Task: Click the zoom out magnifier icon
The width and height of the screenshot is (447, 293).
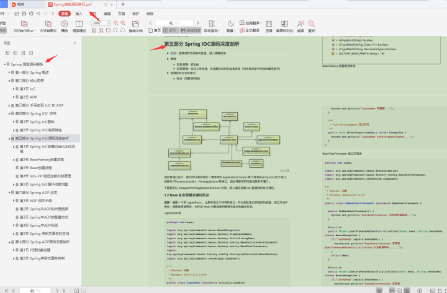Action: coord(115,23)
